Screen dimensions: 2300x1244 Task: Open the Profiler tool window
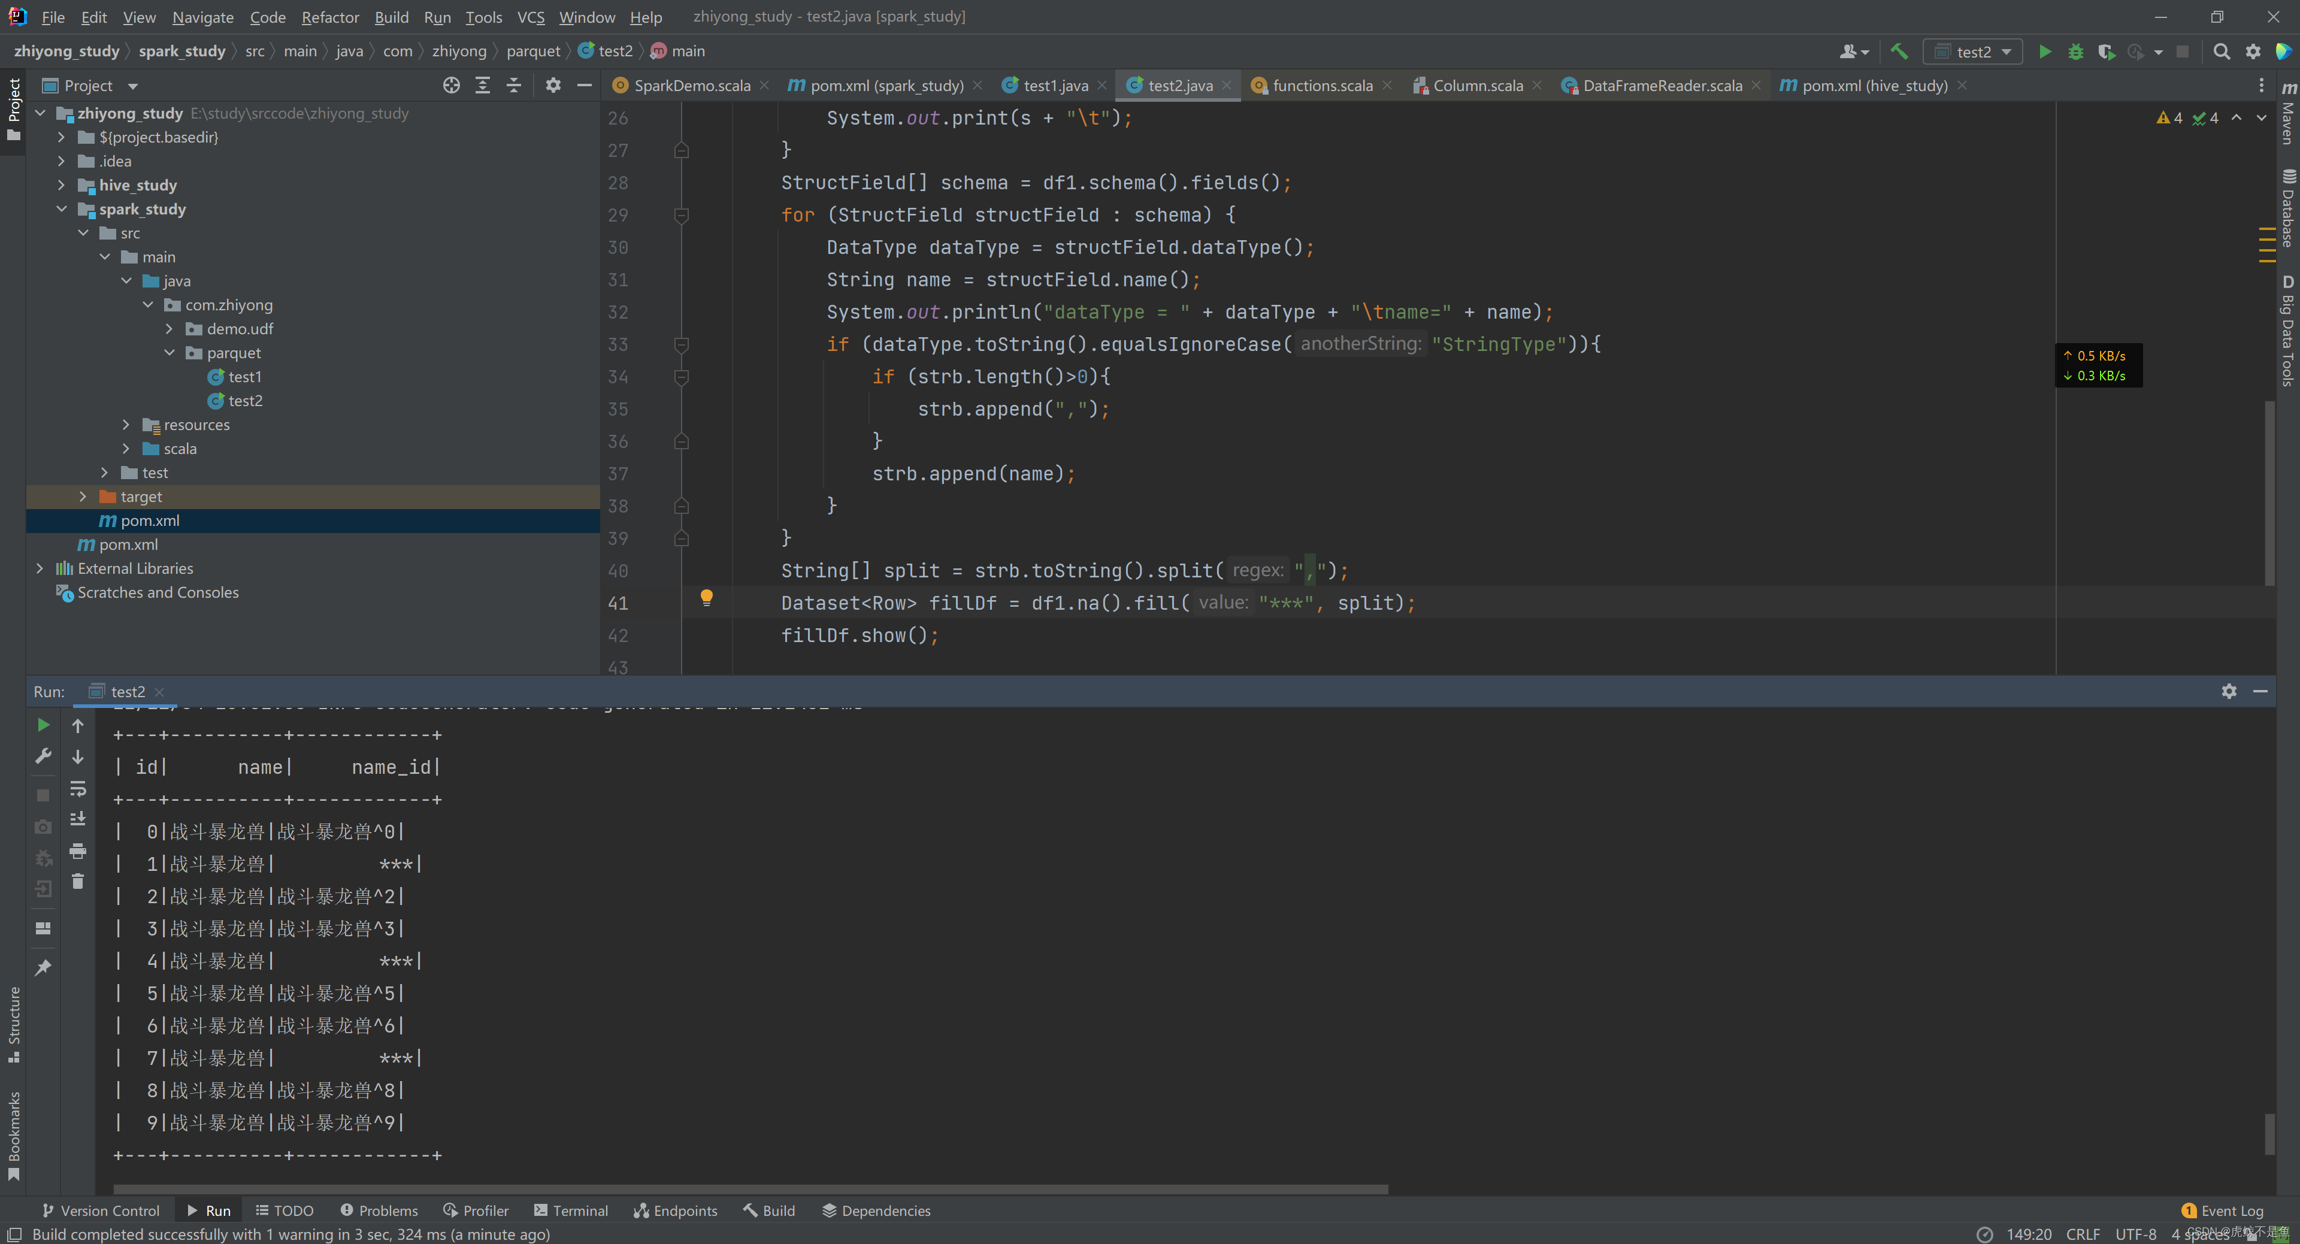476,1210
